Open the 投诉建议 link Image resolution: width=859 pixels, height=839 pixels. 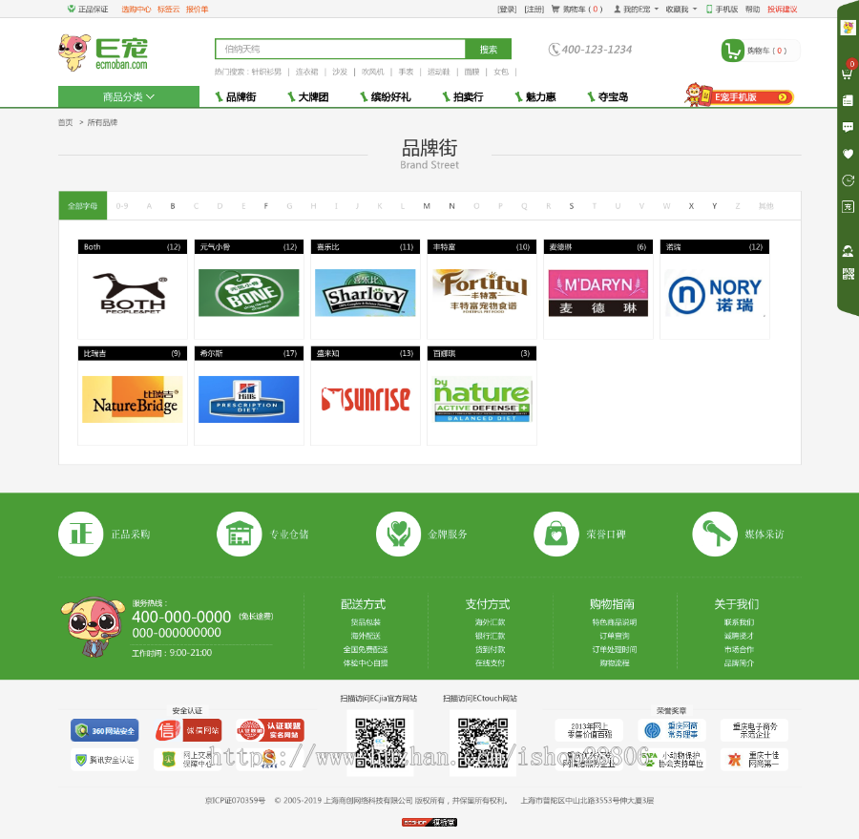click(783, 10)
